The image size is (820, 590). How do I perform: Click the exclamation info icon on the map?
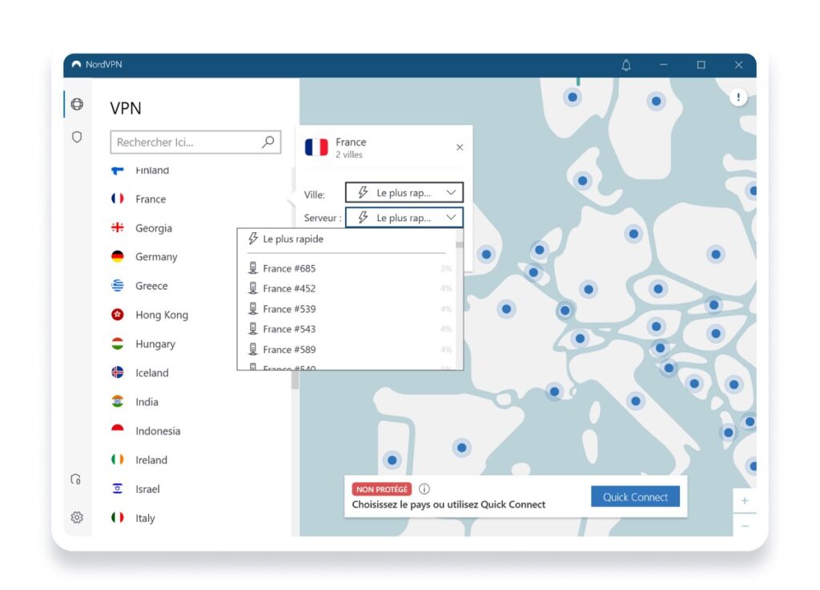738,97
